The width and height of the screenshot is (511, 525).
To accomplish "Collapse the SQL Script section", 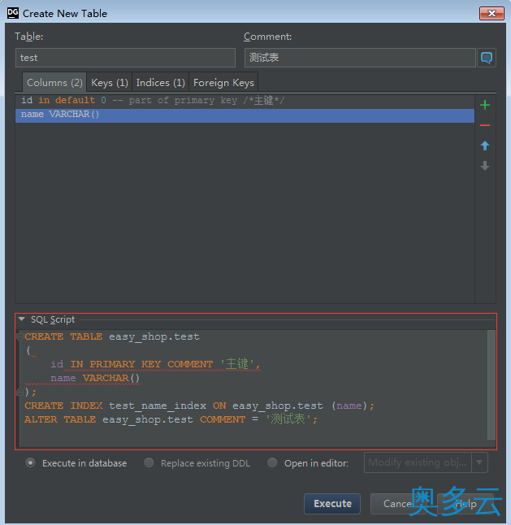I will 22,319.
